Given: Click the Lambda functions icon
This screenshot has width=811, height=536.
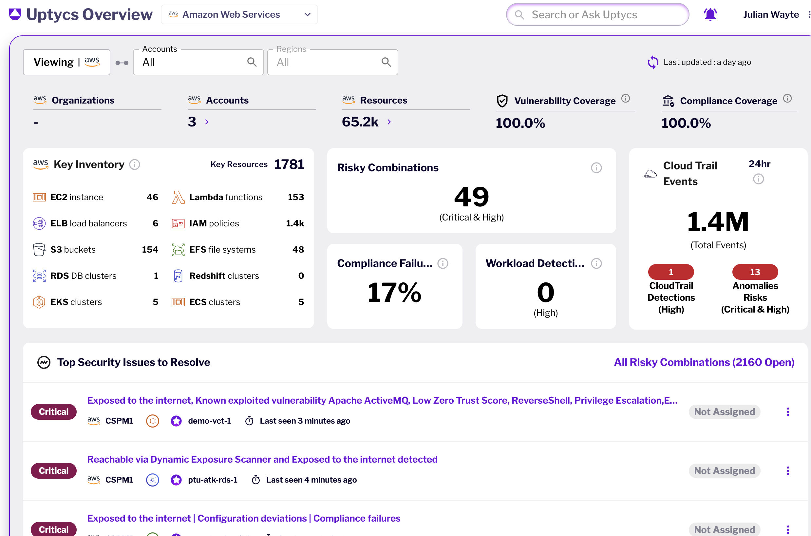Looking at the screenshot, I should (178, 197).
